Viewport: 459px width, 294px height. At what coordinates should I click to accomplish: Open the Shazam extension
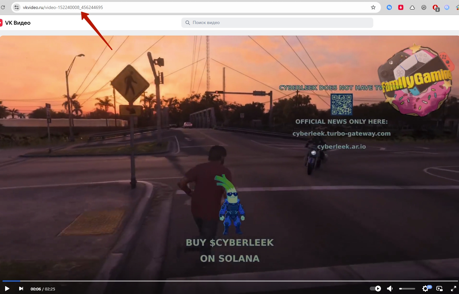(x=389, y=7)
